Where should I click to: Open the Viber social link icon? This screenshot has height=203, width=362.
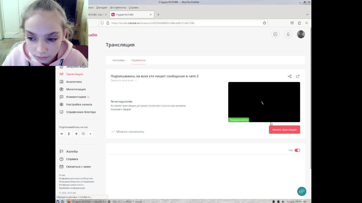click(83, 134)
